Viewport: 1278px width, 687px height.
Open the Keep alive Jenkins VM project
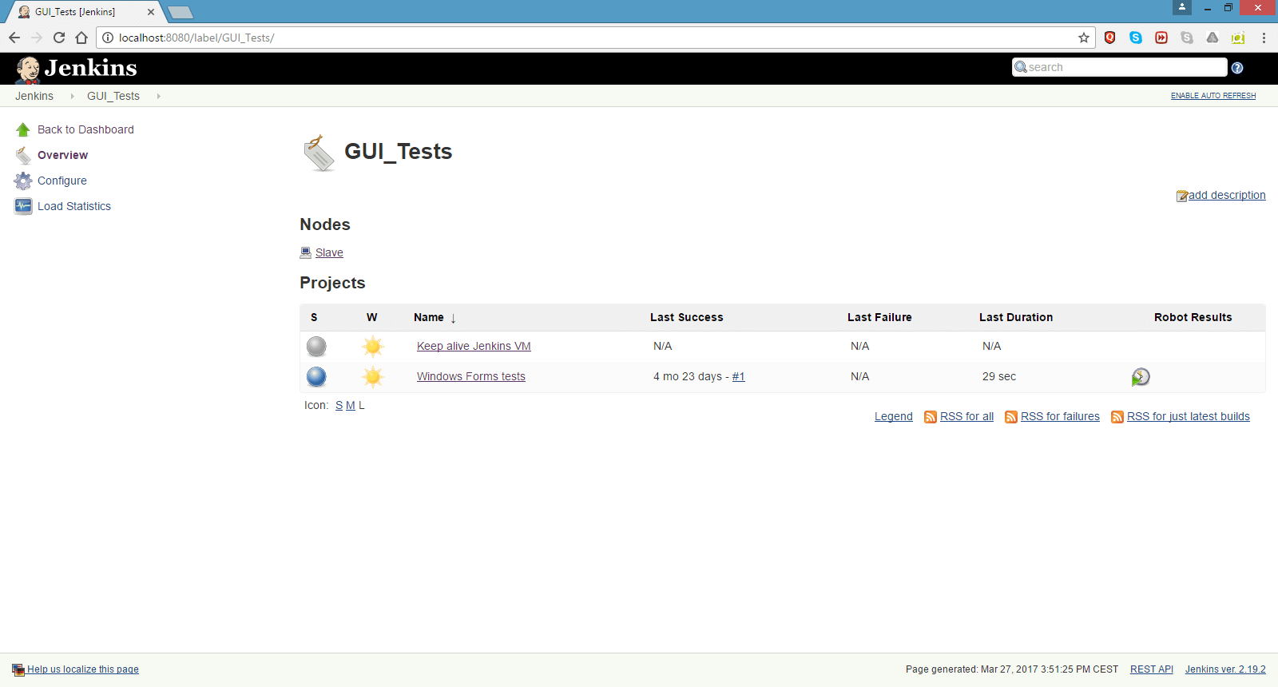pos(474,346)
